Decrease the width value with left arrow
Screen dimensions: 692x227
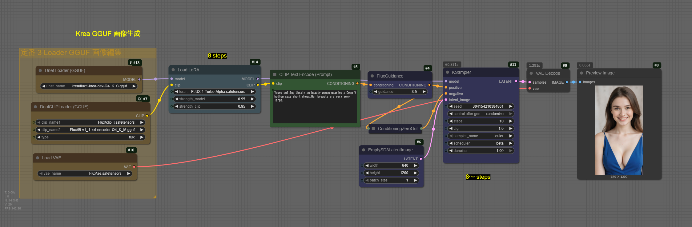(367, 165)
